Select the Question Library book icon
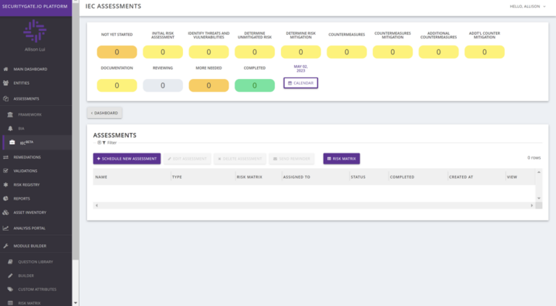 click(x=10, y=261)
